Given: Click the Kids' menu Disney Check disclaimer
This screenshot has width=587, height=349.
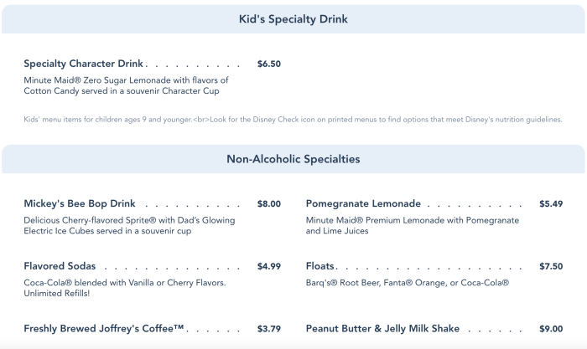Looking at the screenshot, I should pos(293,120).
